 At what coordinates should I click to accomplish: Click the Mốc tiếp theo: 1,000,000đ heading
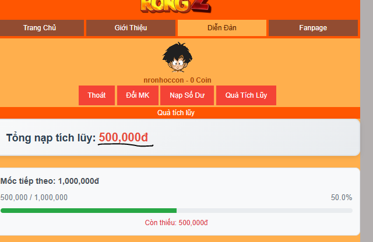(x=50, y=181)
